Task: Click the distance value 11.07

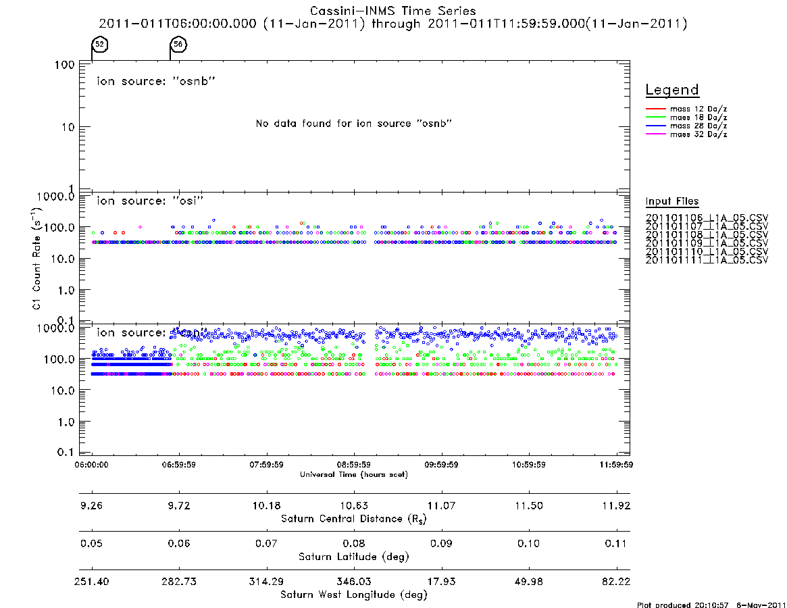Action: 441,505
